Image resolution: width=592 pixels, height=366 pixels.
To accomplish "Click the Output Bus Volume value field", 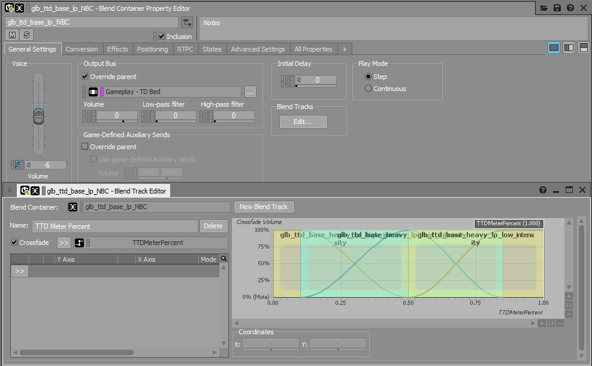I will click(117, 116).
